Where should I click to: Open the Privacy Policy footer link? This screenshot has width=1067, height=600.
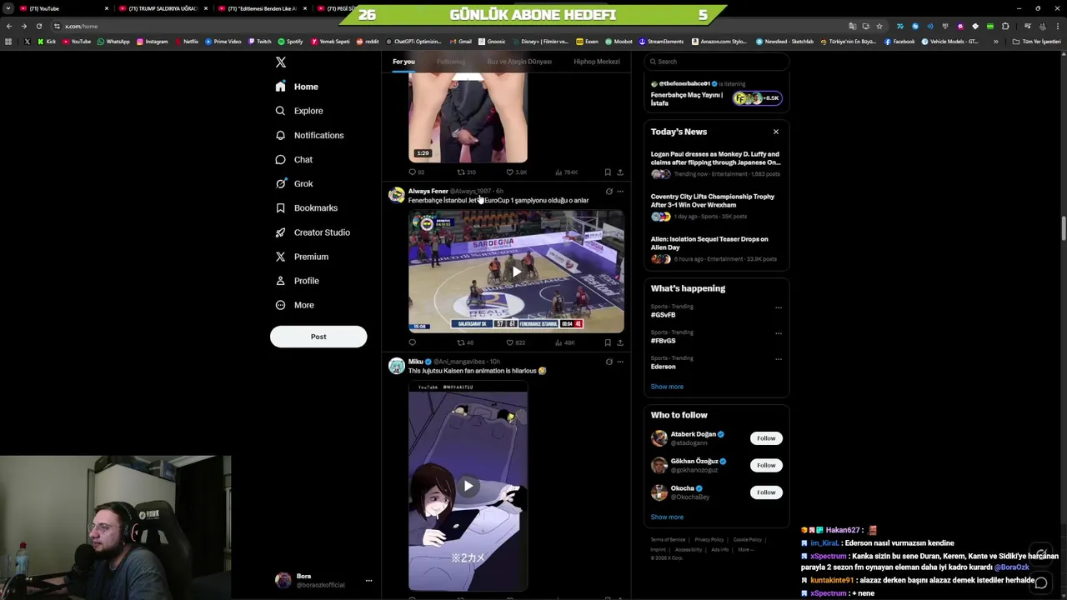(x=709, y=540)
